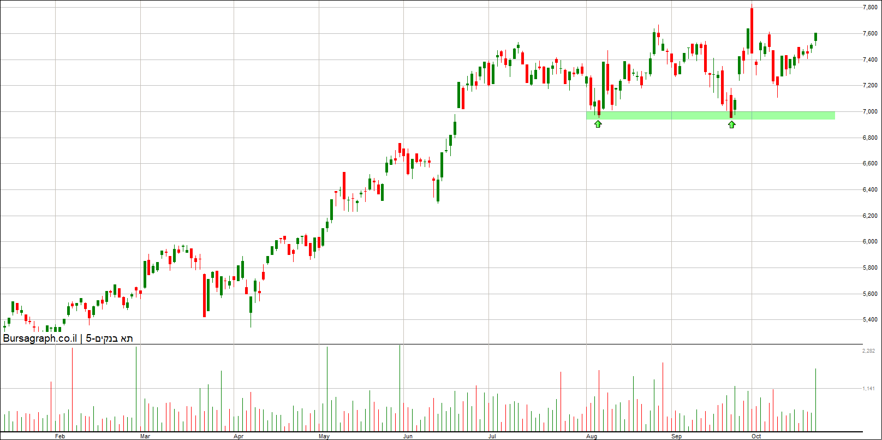Click the green arrow marker below early August low
Image resolution: width=882 pixels, height=440 pixels.
(x=598, y=124)
